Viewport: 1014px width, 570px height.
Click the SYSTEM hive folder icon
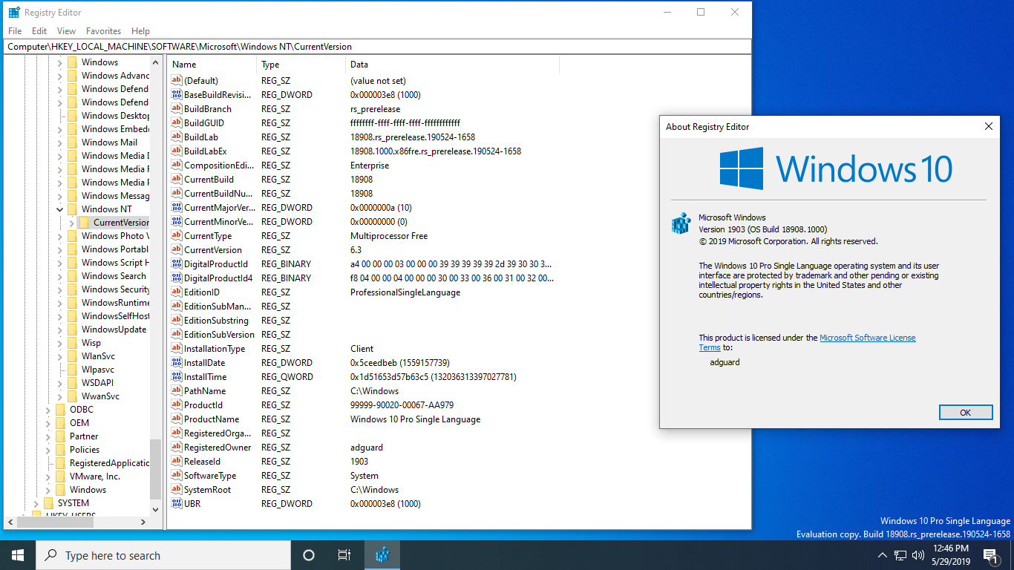(48, 502)
